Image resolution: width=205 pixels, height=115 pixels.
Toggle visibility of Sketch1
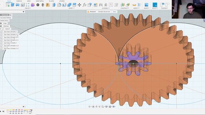(x=3, y=29)
